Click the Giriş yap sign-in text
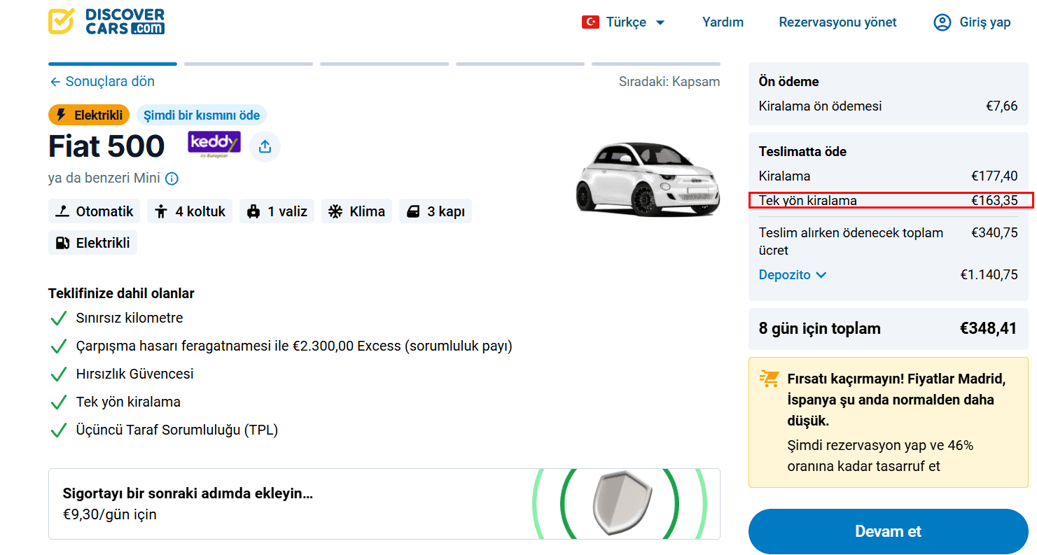 [x=985, y=22]
